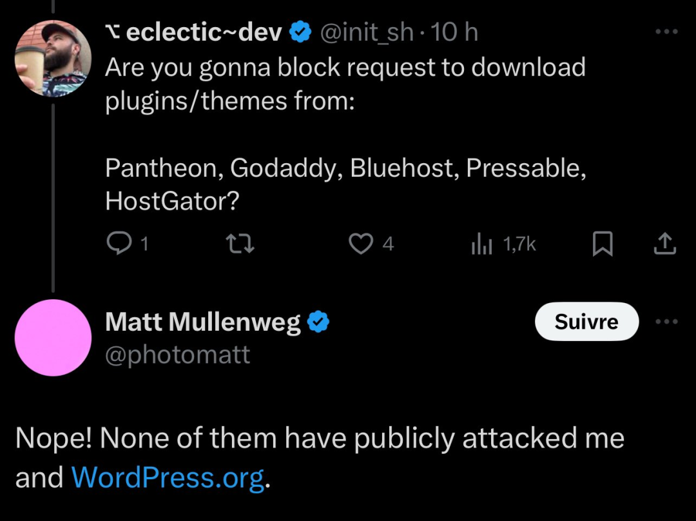Open more options on eclectic~dev's tweet
This screenshot has width=696, height=521.
point(667,32)
